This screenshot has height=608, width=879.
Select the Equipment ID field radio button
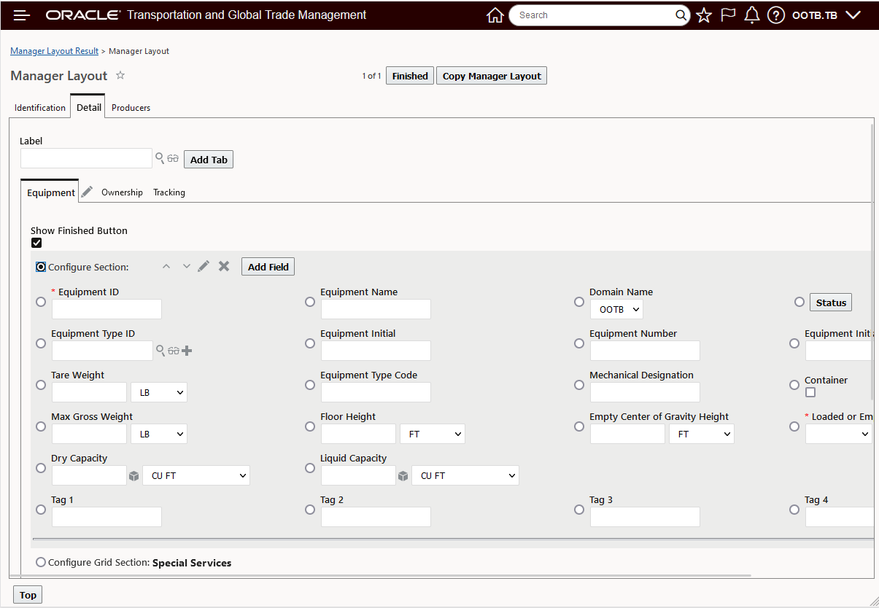tap(41, 302)
